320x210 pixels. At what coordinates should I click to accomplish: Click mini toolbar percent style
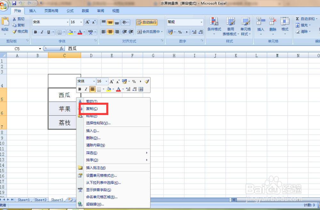(134, 82)
